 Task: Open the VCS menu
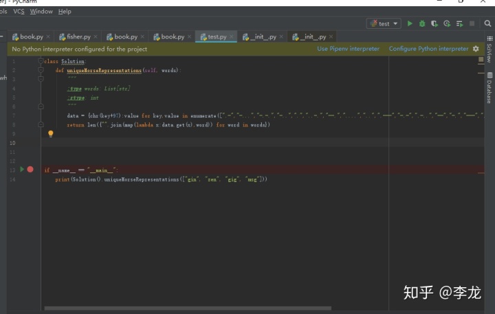tap(19, 12)
